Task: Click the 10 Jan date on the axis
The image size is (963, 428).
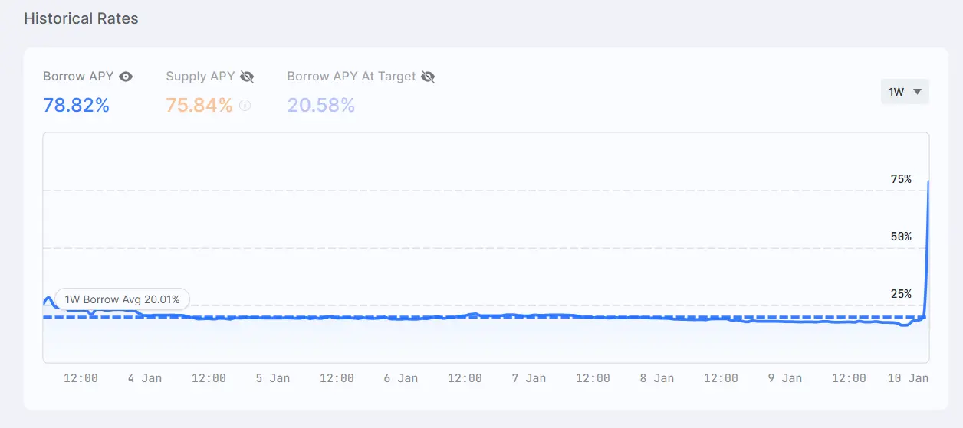Action: point(909,378)
